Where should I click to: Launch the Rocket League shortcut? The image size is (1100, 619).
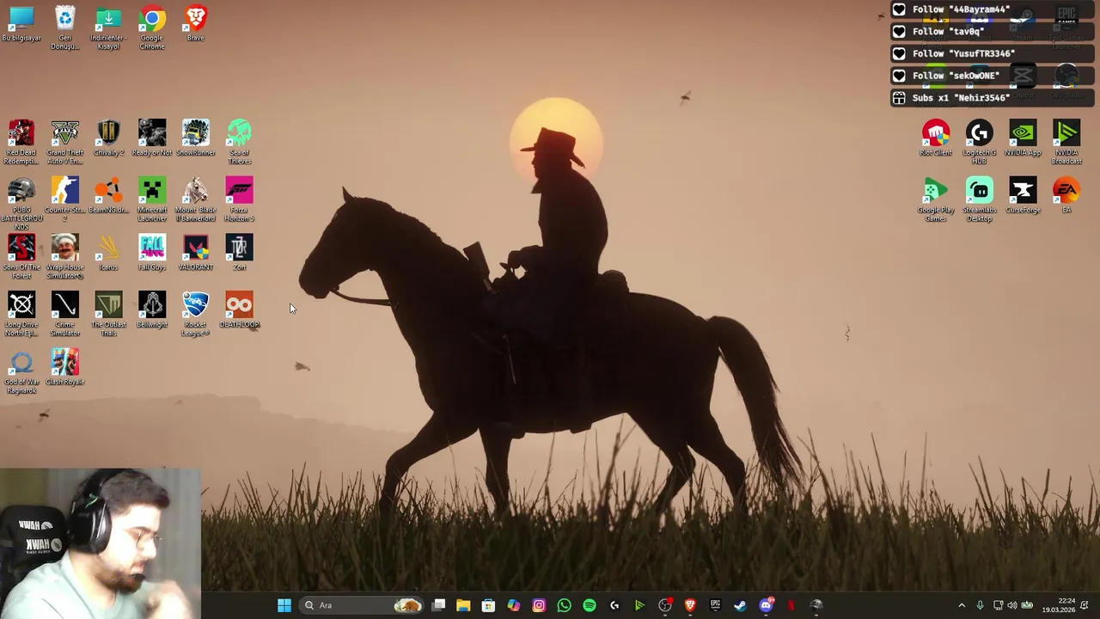[195, 315]
